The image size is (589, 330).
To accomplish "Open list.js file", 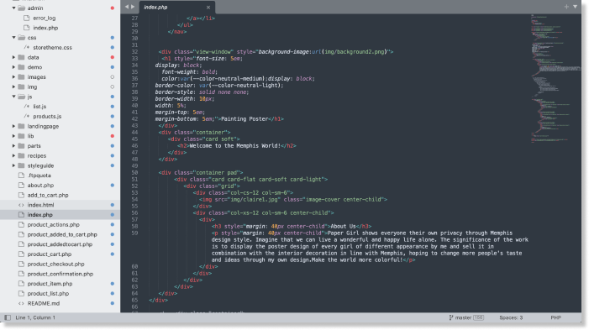I will click(x=39, y=107).
